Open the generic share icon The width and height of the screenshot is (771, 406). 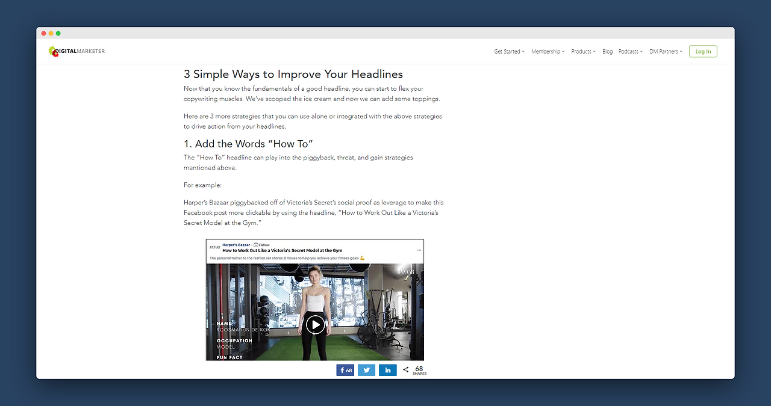pyautogui.click(x=406, y=370)
